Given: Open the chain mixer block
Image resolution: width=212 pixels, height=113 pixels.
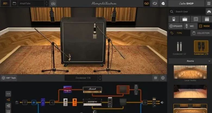Looking at the screenshot, I should click(145, 102).
